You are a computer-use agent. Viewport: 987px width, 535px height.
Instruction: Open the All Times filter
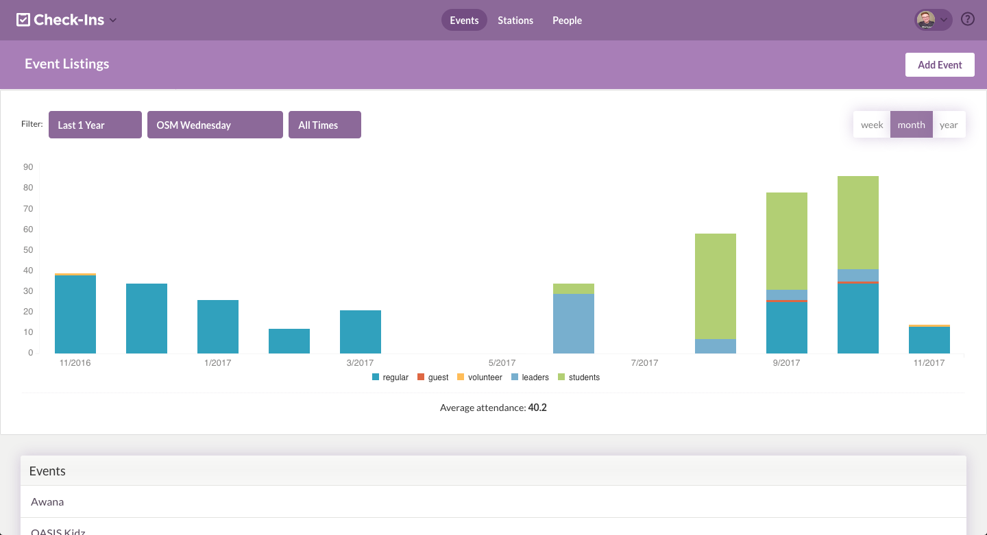(324, 124)
